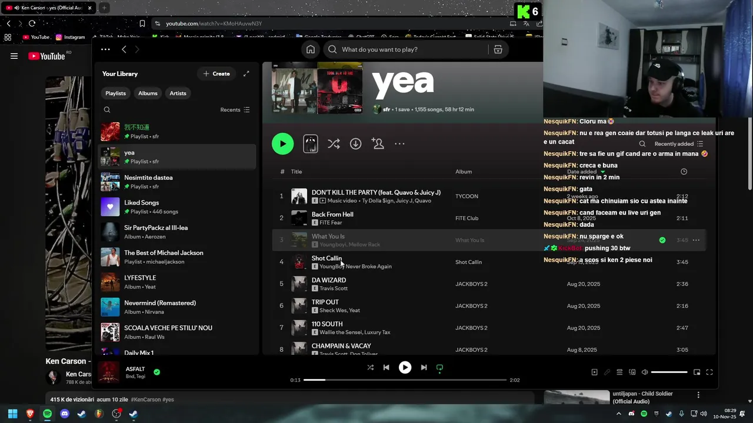753x423 pixels.
Task: Open the Liked Songs playlist
Action: tap(177, 207)
